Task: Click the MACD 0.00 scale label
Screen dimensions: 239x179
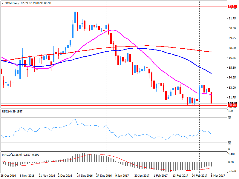Action: coord(231,162)
